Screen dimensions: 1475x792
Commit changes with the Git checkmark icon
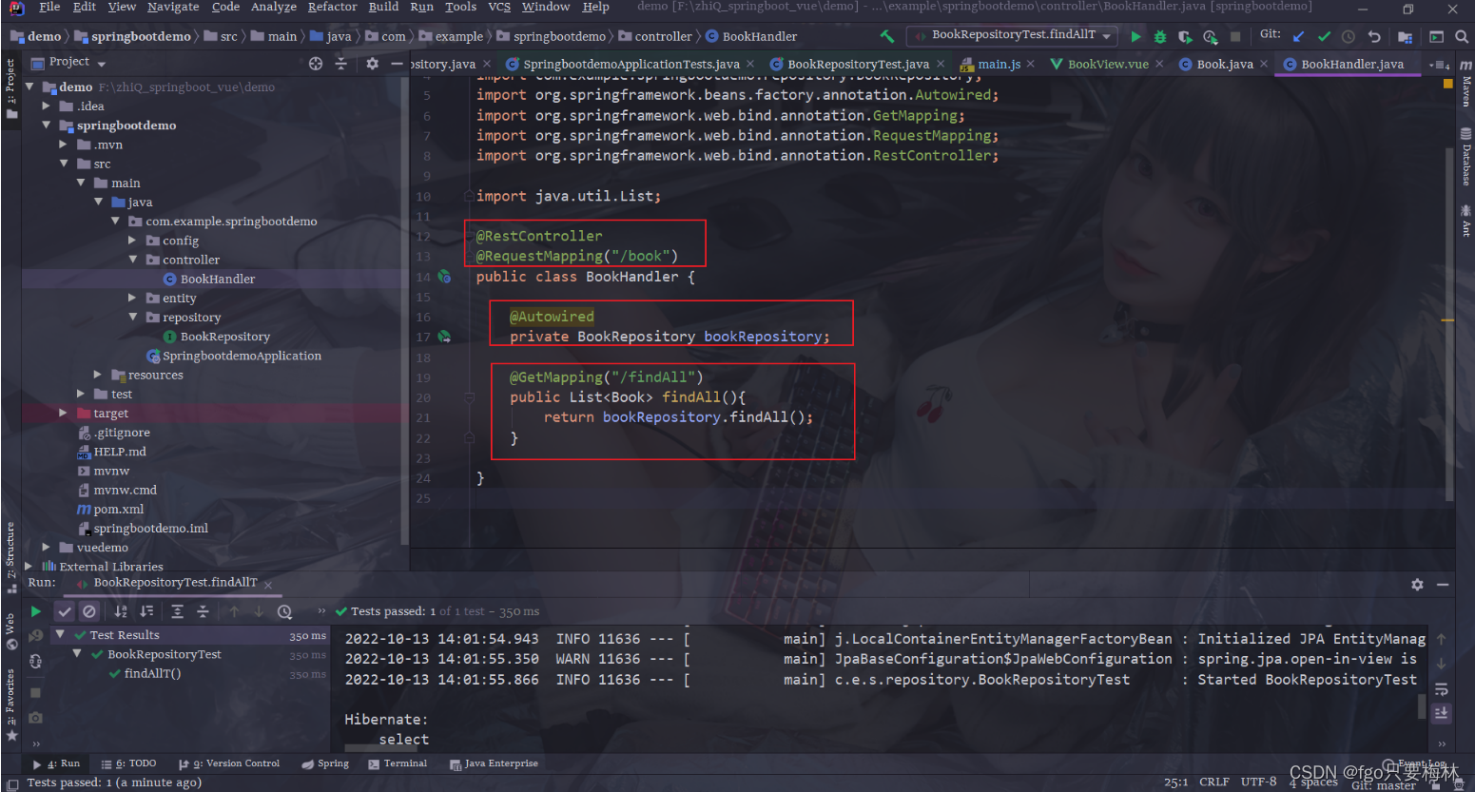[1324, 36]
